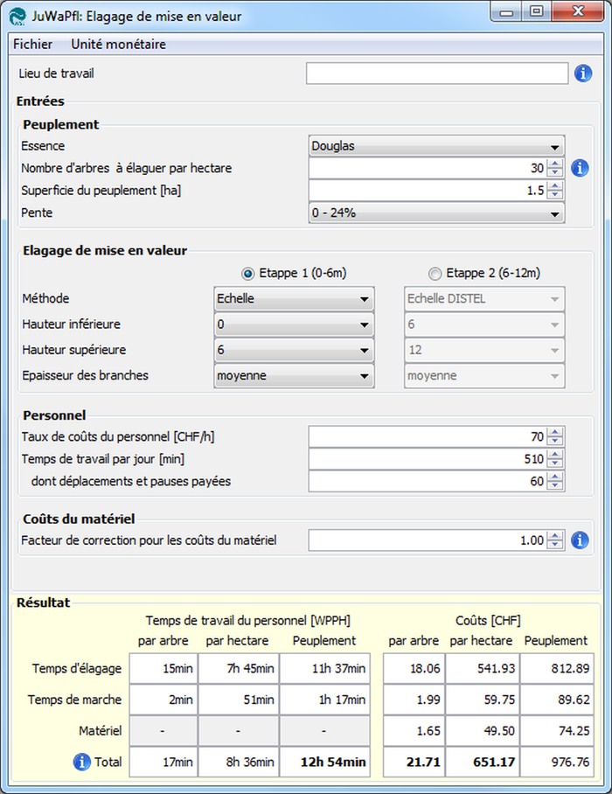Open the Essence dropdown showing Douglas
This screenshot has height=794, width=612.
pyautogui.click(x=436, y=146)
